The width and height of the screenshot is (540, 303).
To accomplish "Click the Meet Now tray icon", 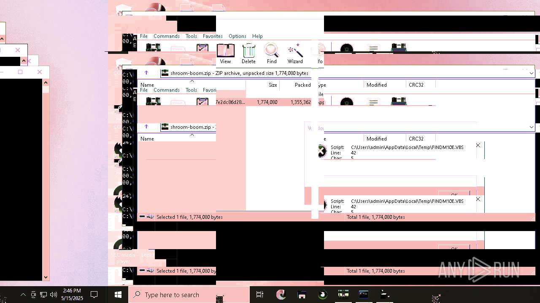I will coord(33,295).
